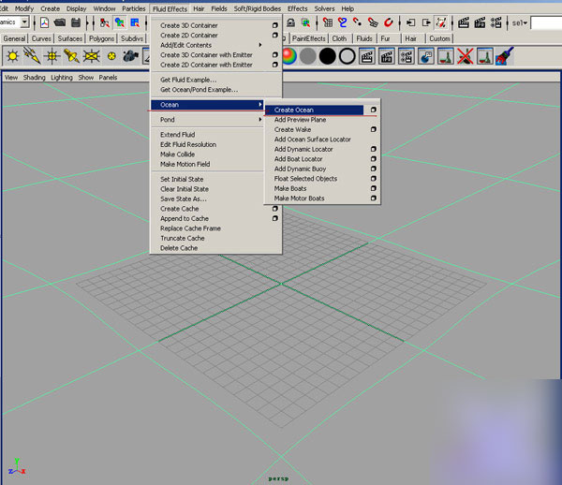
Task: Enable snap to grids icon
Action: click(328, 22)
